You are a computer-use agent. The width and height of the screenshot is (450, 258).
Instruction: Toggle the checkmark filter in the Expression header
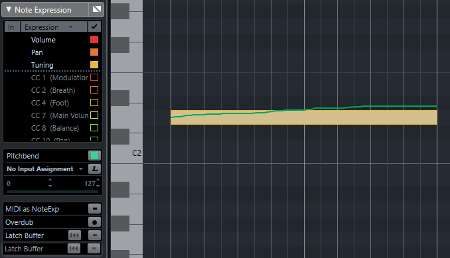coord(94,27)
